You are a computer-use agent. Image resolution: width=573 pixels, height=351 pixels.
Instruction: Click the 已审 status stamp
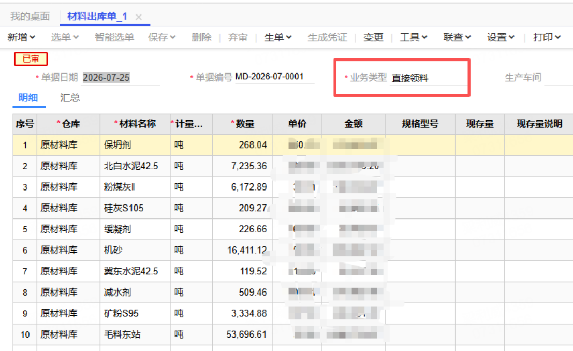(x=31, y=59)
